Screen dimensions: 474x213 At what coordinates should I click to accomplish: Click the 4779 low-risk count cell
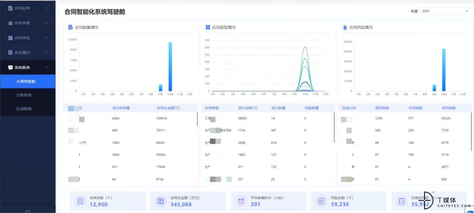click(446, 143)
